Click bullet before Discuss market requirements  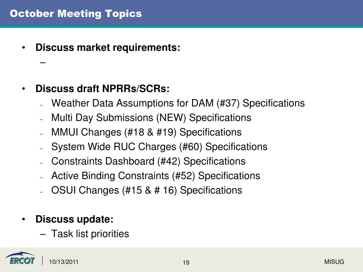23,48
